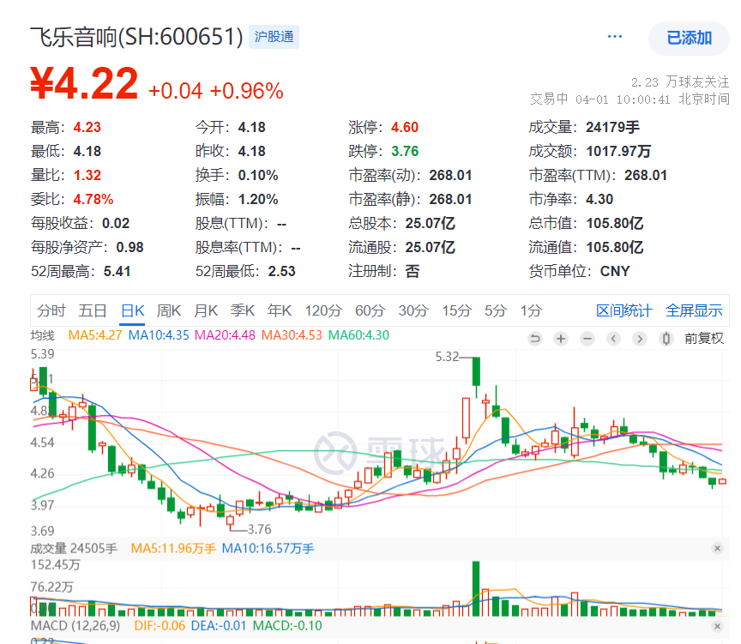Open 区间统计 range statistics
The height and width of the screenshot is (644, 741).
(x=624, y=310)
